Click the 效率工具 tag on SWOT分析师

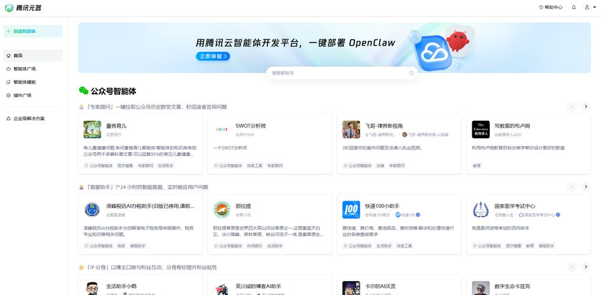(255, 166)
